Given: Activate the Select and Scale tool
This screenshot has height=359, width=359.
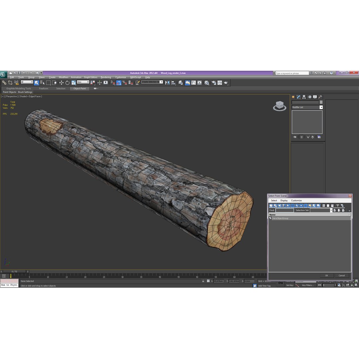Looking at the screenshot, I should pos(73,83).
